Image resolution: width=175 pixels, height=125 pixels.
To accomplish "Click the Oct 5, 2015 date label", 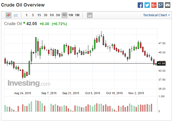I will point(93,93).
